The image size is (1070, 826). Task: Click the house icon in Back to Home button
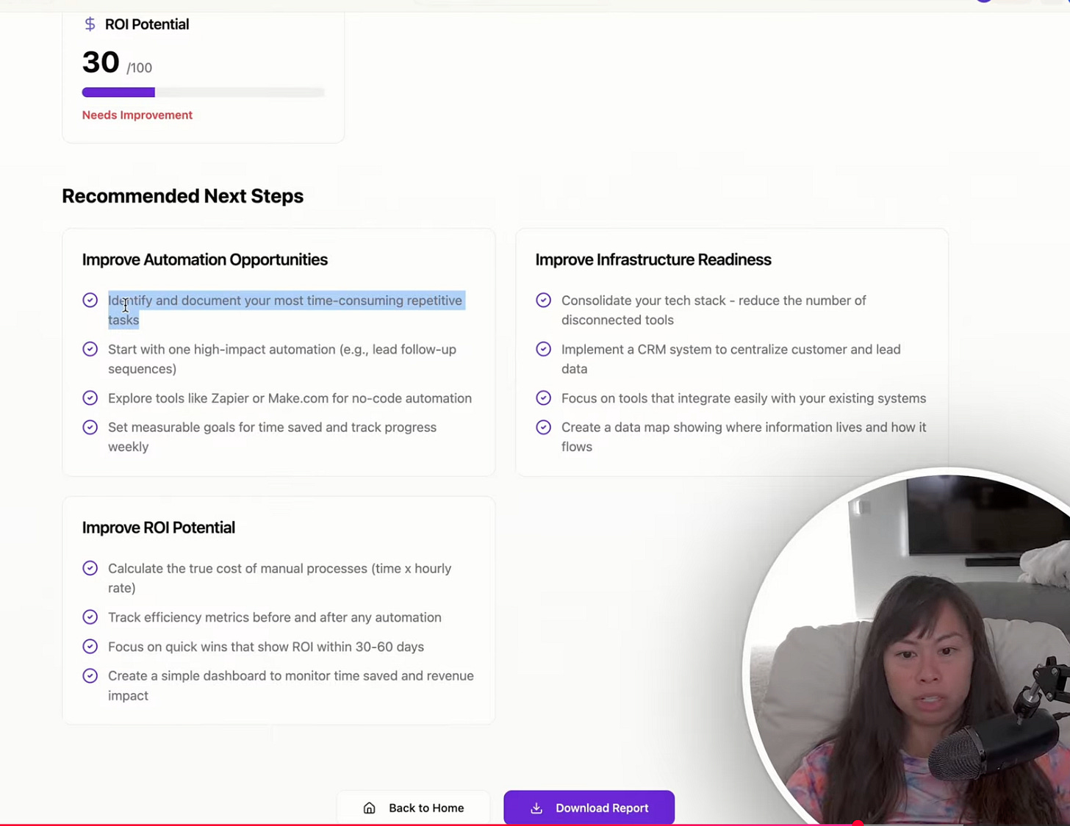pyautogui.click(x=370, y=808)
